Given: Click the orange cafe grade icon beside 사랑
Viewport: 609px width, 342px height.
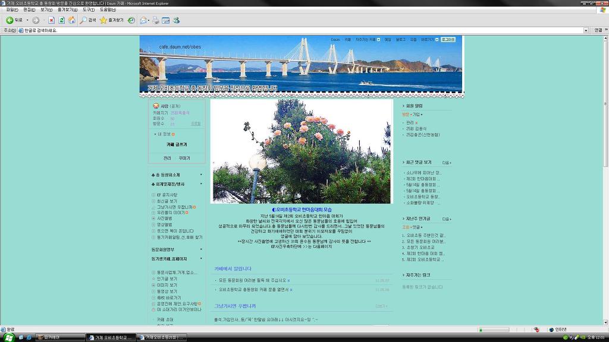Looking at the screenshot, I should pyautogui.click(x=156, y=106).
